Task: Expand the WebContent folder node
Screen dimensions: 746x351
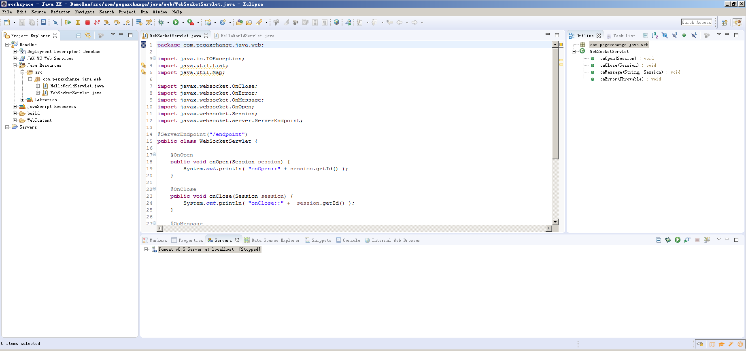Action: point(15,120)
